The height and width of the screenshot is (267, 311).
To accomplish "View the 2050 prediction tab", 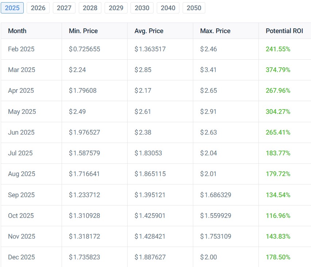I will click(x=194, y=8).
